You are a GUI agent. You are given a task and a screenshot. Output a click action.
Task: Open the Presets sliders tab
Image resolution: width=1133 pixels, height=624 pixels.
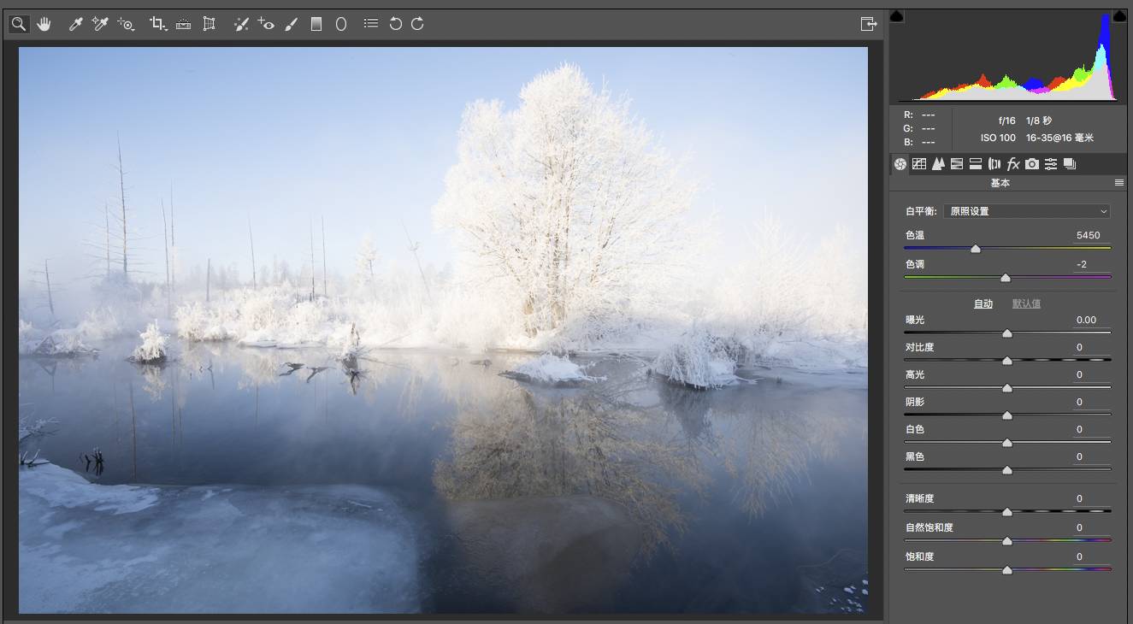(x=1051, y=164)
